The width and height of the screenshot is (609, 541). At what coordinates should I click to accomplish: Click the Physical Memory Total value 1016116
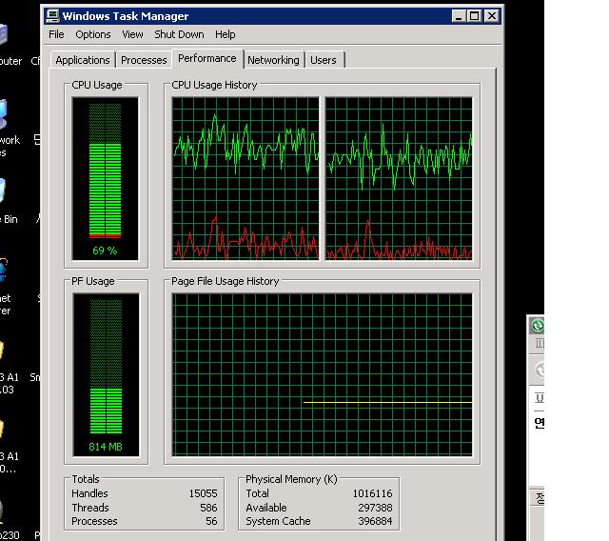[372, 493]
